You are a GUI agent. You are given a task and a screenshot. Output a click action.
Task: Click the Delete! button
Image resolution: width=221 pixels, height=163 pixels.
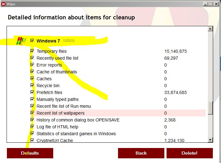tap(190, 153)
